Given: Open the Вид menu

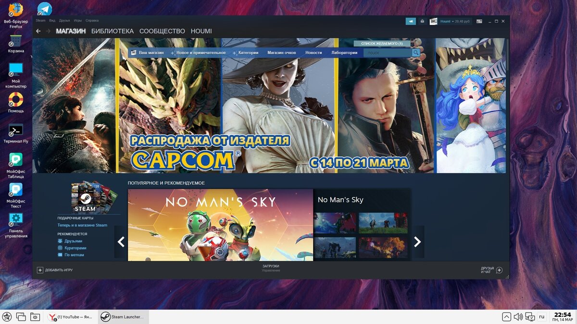Looking at the screenshot, I should [52, 21].
